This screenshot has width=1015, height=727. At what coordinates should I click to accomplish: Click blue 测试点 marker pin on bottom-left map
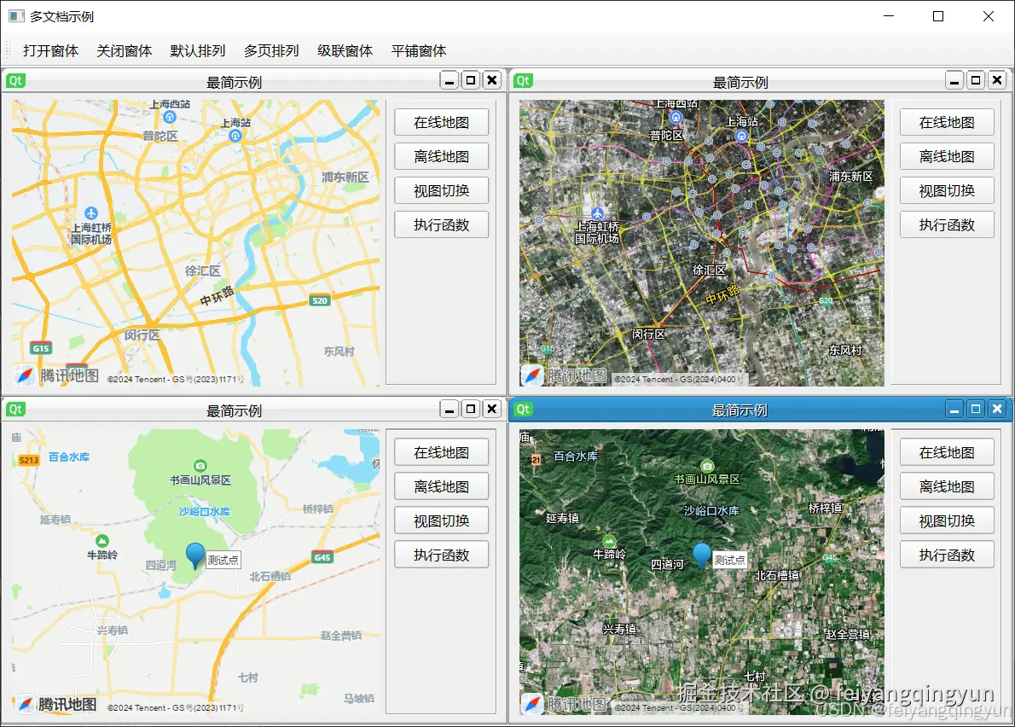coord(194,555)
